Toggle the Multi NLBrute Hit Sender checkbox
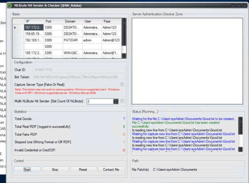The height and width of the screenshot is (183, 249). click(122, 101)
